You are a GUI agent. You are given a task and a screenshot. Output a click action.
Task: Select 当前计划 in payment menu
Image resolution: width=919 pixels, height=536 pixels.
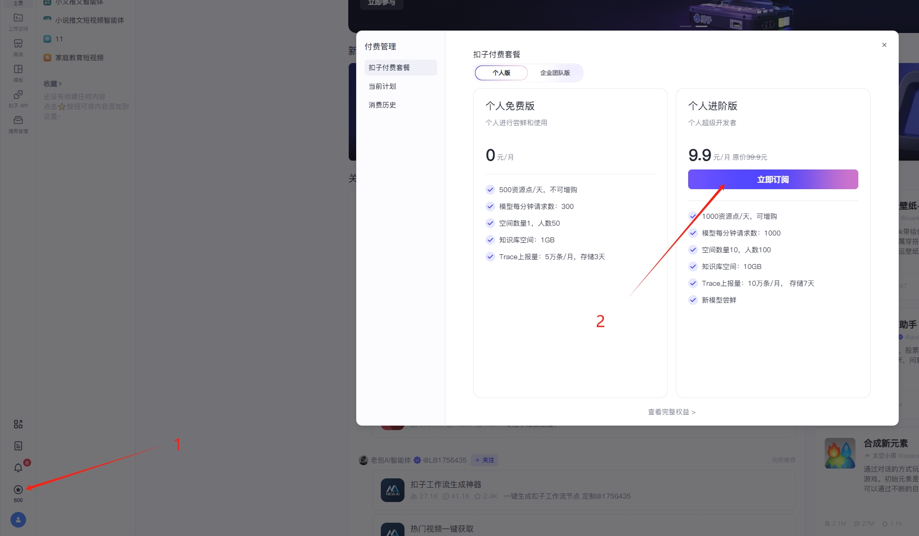click(x=382, y=86)
